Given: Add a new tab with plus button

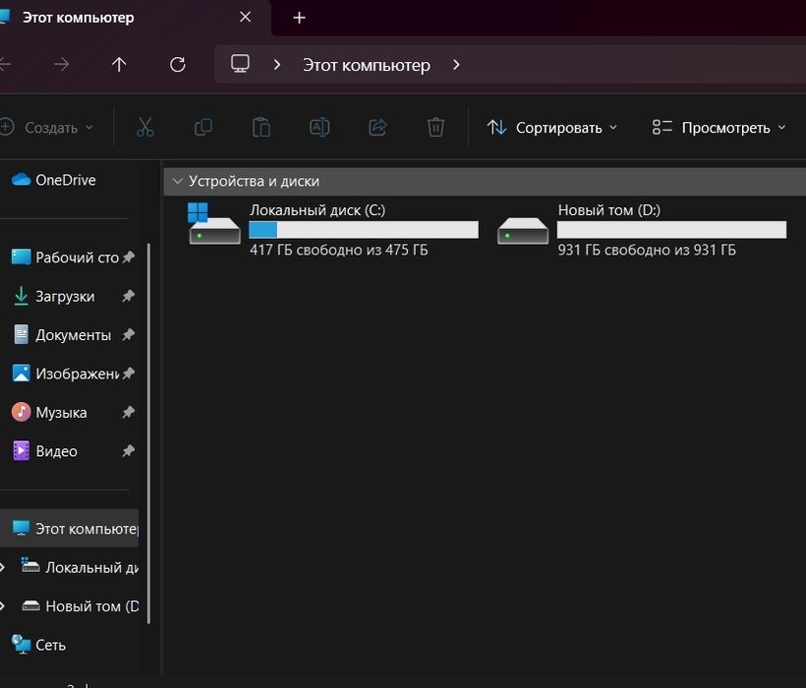Looking at the screenshot, I should 299,18.
